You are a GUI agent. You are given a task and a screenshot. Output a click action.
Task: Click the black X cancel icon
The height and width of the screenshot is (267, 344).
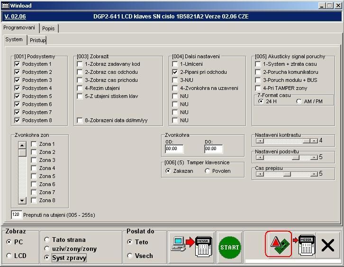[327, 245]
